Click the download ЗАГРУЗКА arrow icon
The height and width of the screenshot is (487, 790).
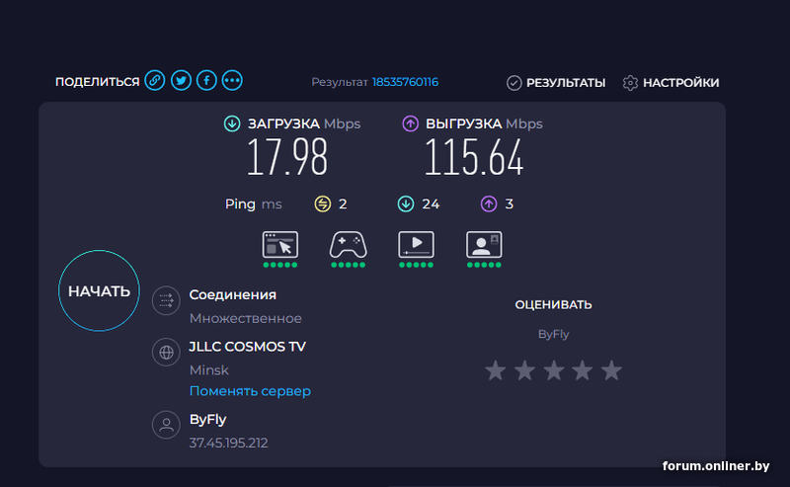[x=232, y=123]
